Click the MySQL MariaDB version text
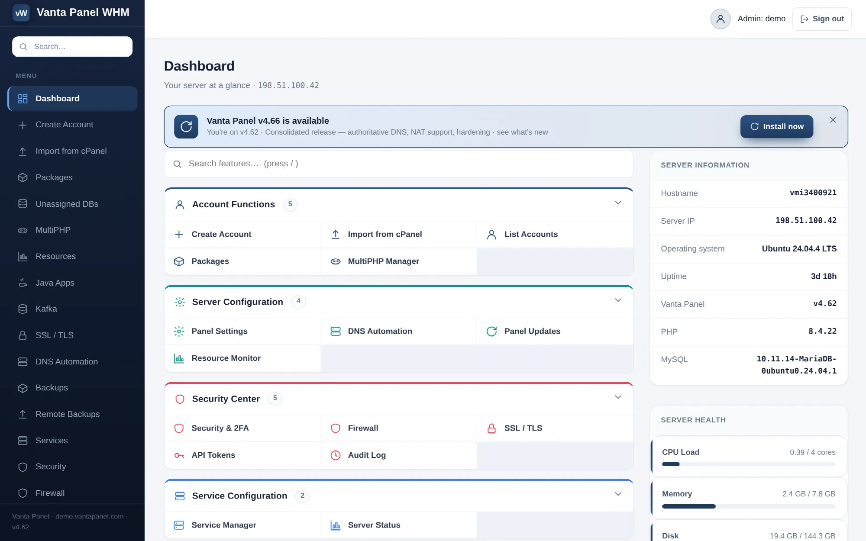The width and height of the screenshot is (866, 541). pos(797,365)
